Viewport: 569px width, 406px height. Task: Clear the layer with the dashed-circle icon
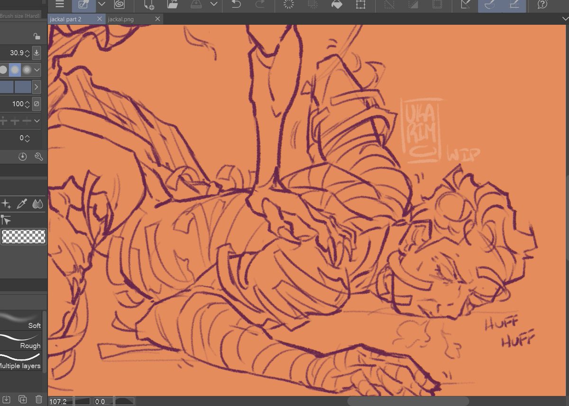289,5
